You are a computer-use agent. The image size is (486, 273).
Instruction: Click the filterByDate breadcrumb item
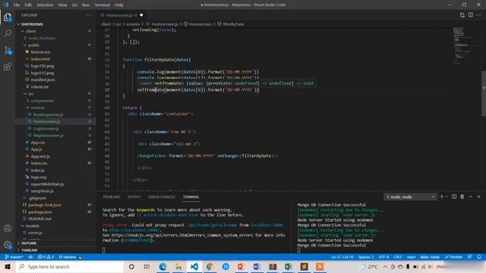click(231, 24)
